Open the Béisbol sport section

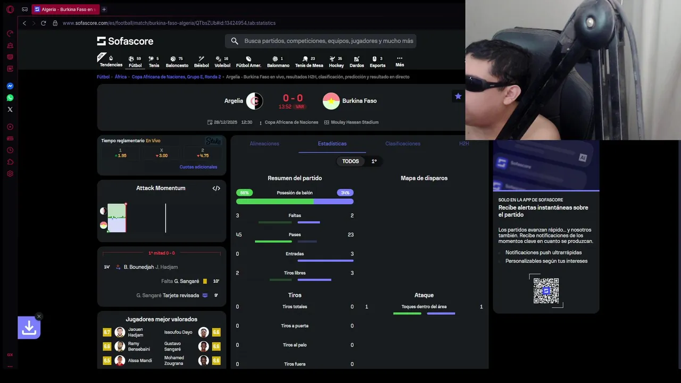[201, 62]
